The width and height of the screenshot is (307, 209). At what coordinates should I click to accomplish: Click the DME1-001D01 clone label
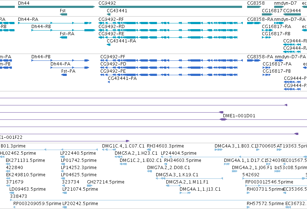click(x=239, y=116)
